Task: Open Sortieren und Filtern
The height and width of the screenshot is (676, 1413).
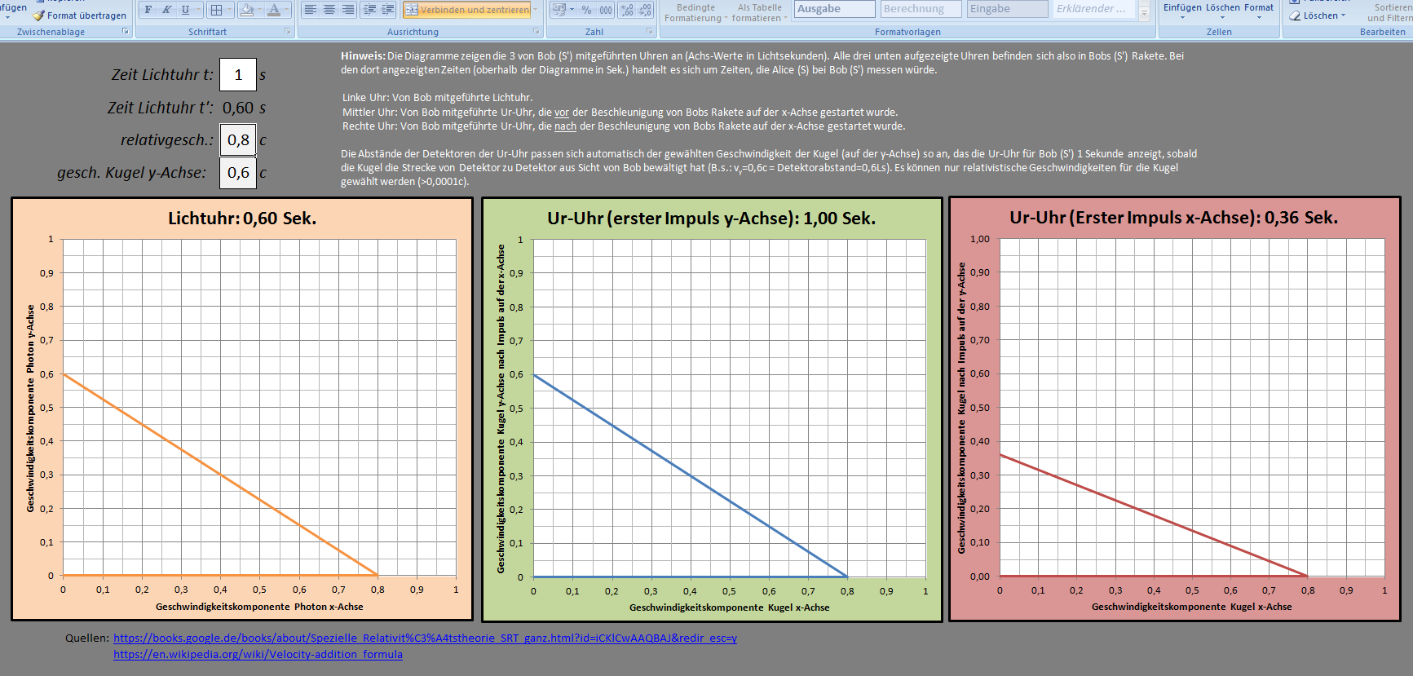Action: (1389, 12)
